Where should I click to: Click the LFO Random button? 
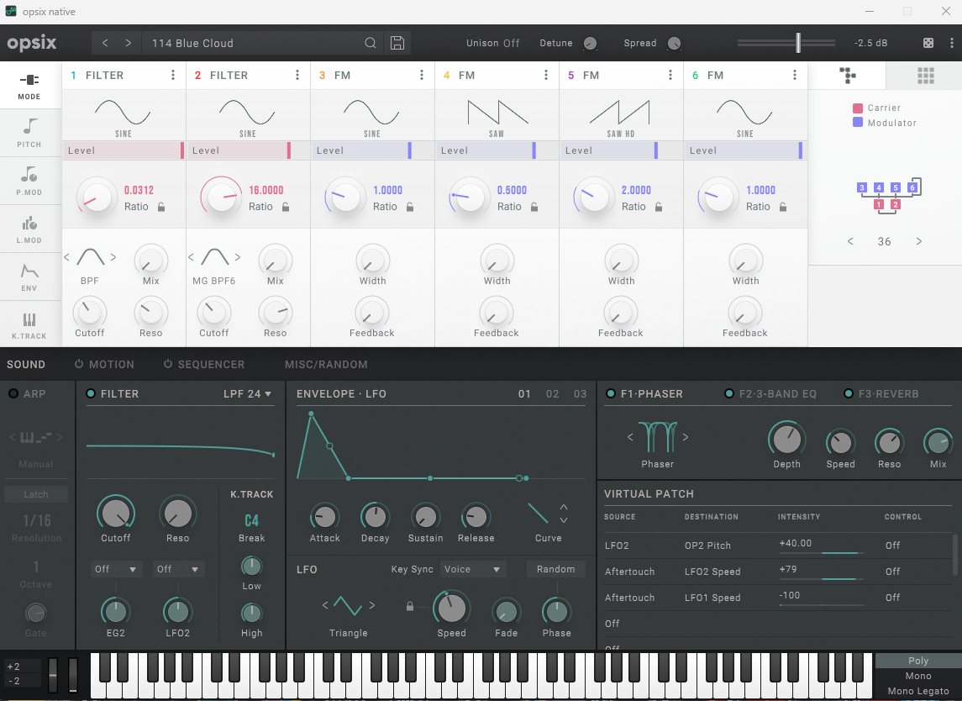click(x=556, y=569)
